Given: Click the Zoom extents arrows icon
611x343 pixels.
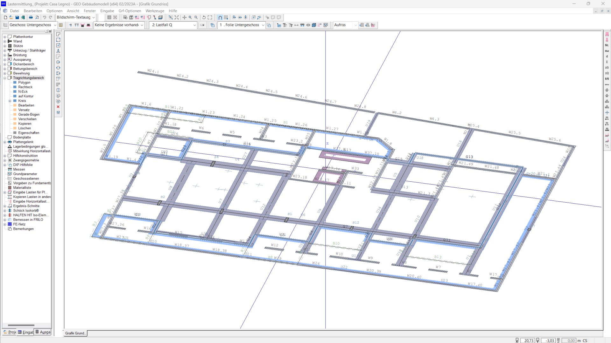Looking at the screenshot, I should (177, 17).
